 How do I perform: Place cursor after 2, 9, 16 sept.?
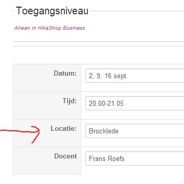coord(128,76)
